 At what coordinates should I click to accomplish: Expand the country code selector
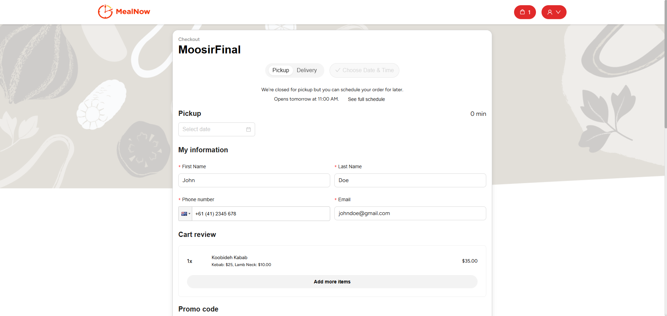(189, 214)
